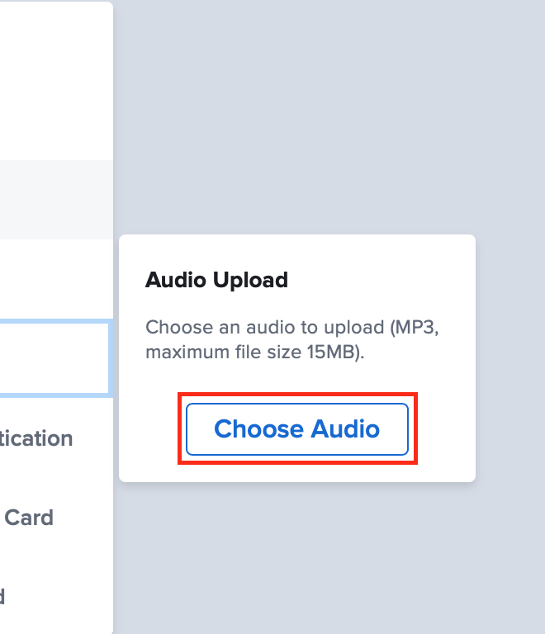The image size is (545, 634).
Task: Click the gray shaded row in left panel
Action: point(56,200)
